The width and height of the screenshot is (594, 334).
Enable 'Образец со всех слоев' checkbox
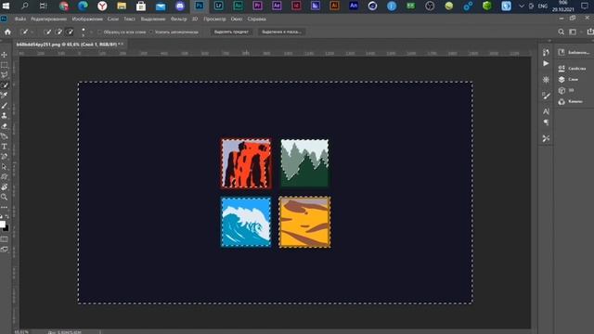(99, 32)
